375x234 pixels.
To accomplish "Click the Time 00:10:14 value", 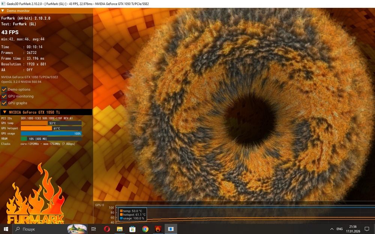I will 34,47.
